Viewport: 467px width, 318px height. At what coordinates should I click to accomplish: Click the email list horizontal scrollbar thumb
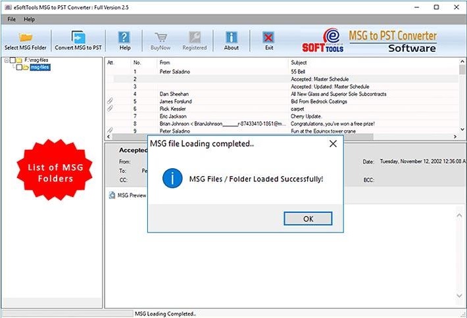(x=243, y=137)
